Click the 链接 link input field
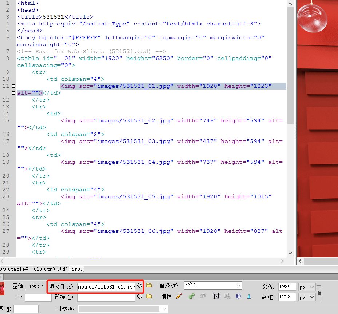 (106, 297)
